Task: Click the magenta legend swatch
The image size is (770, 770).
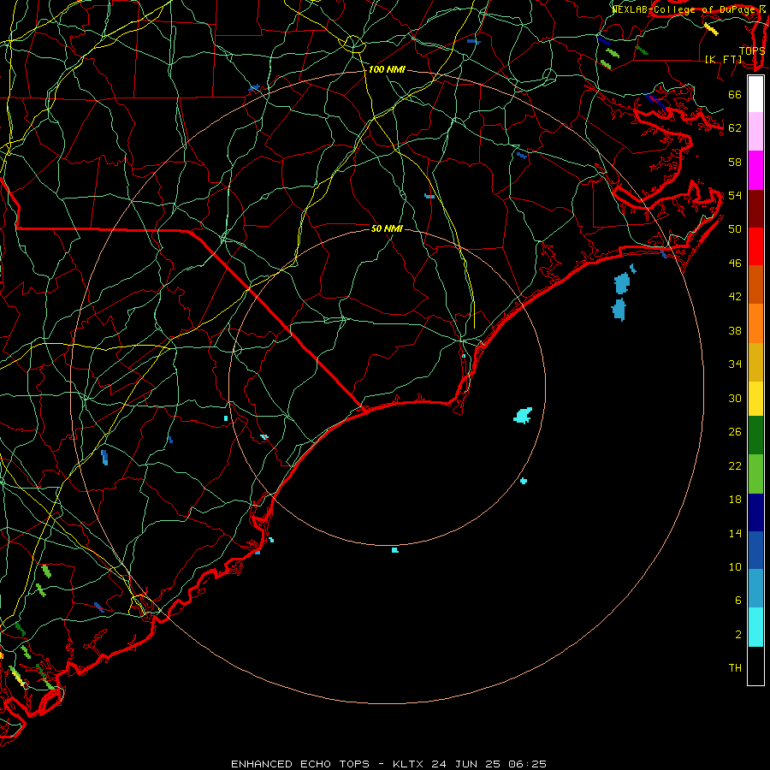Action: [x=755, y=170]
